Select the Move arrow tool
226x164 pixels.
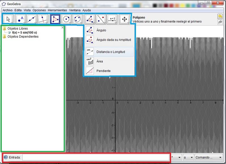coord(8,19)
